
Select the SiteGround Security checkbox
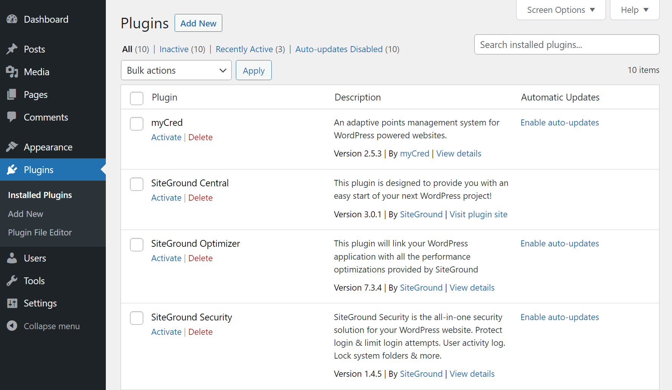coord(136,318)
